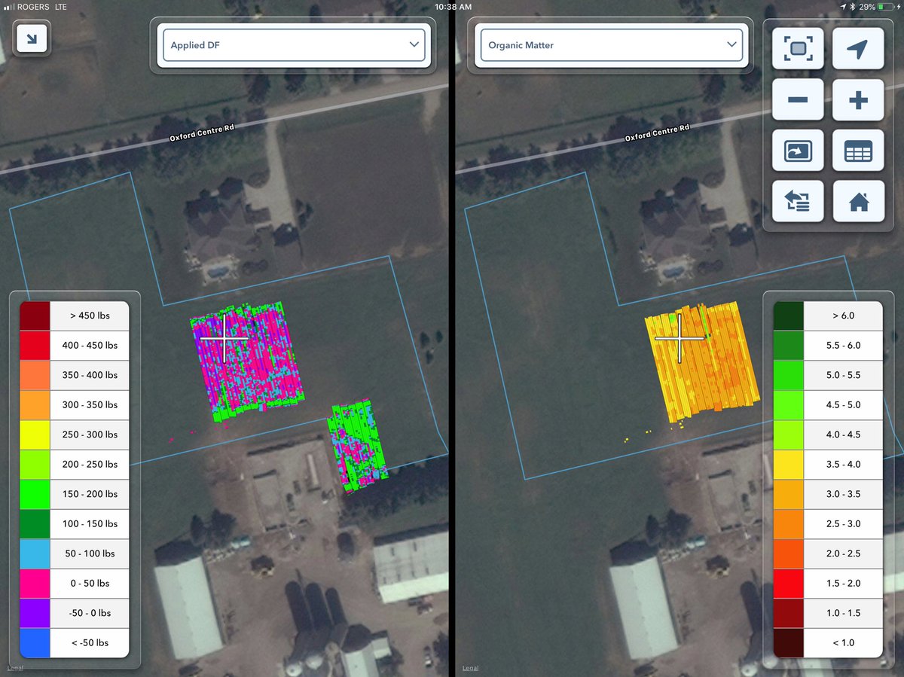Select the -50 - 0 lbs purple swatch
Image resolution: width=904 pixels, height=677 pixels.
[35, 613]
